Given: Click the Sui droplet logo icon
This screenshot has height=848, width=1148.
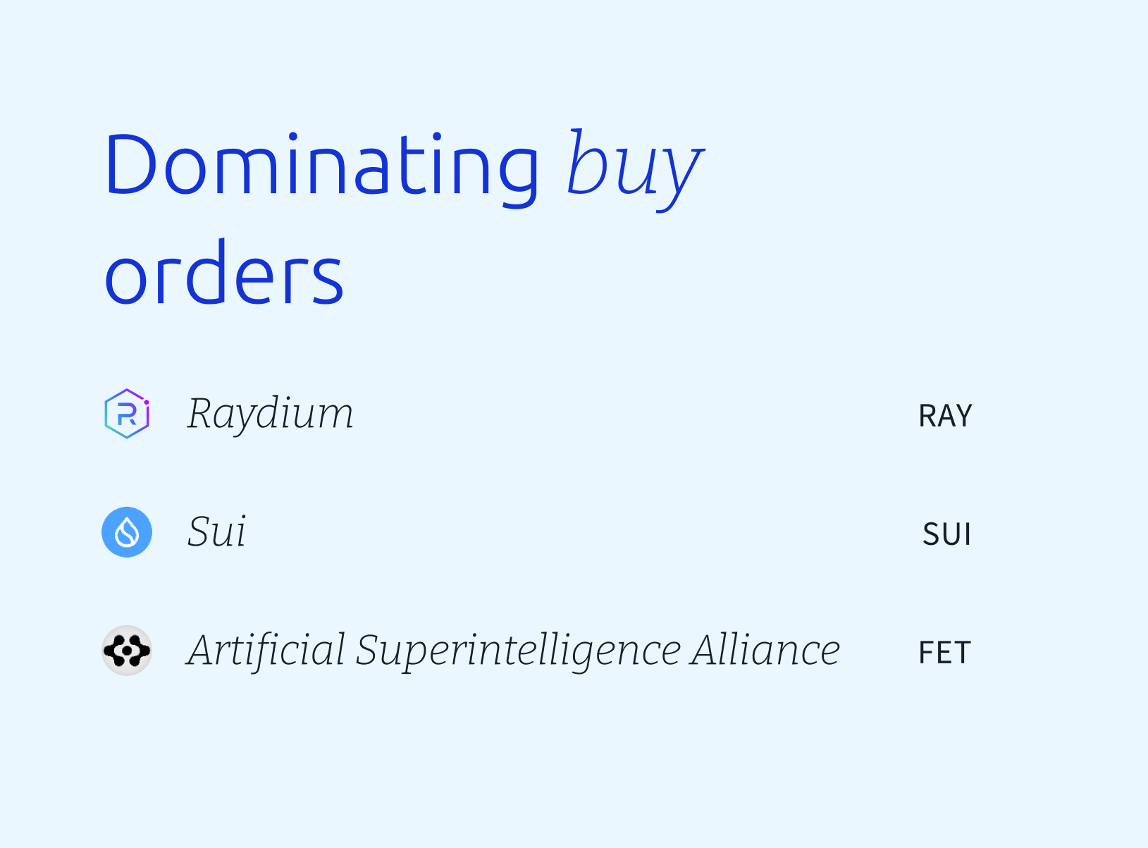Looking at the screenshot, I should click(x=127, y=532).
